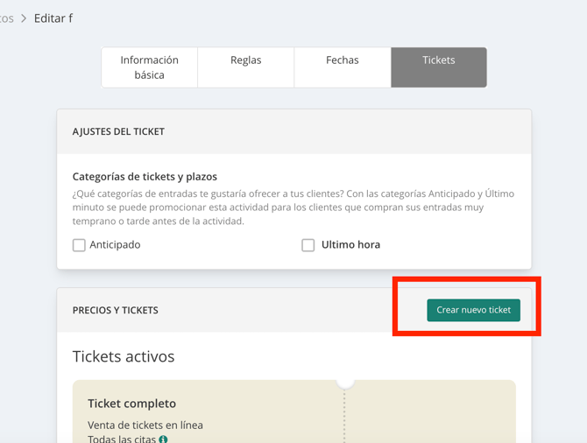Click Categorías de tickets y plazos heading

click(x=145, y=177)
